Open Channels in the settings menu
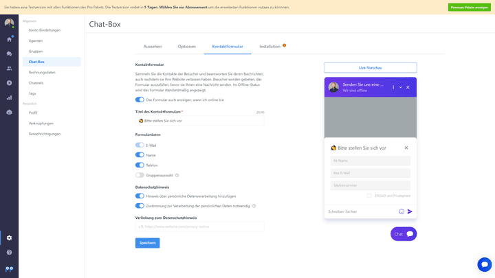This screenshot has height=278, width=495. [36, 83]
